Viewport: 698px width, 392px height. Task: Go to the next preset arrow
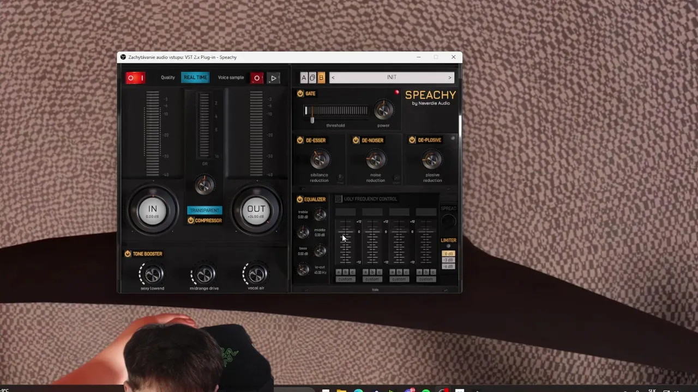449,77
